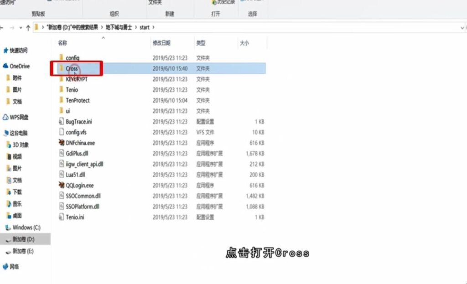This screenshot has height=284, width=467.
Task: Click the OneDrive cloud icon in sidebar
Action: point(5,66)
